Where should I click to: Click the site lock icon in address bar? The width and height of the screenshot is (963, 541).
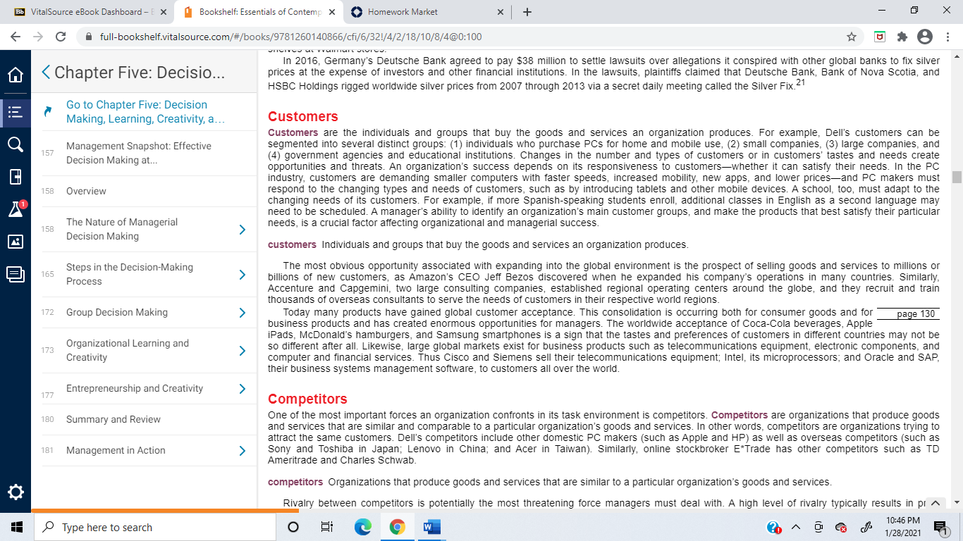[89, 37]
